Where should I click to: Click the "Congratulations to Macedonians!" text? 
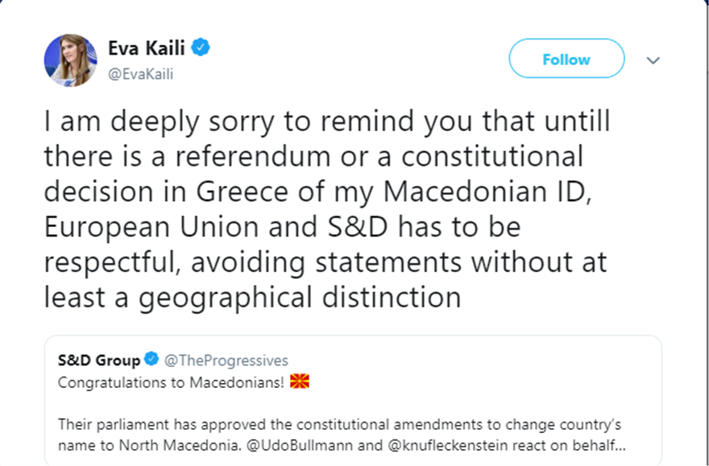click(171, 382)
